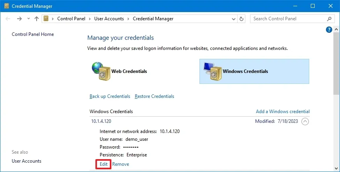
Task: Edit the 10.1.4.120 credential
Action: tap(104, 164)
